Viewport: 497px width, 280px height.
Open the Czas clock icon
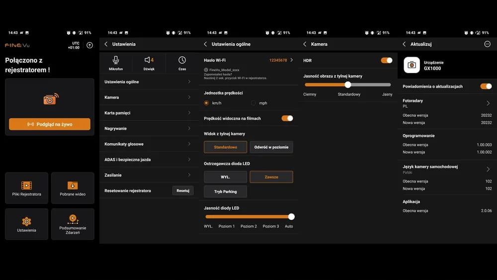click(182, 60)
